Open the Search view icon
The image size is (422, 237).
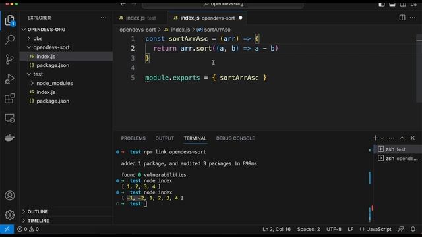pyautogui.click(x=10, y=39)
